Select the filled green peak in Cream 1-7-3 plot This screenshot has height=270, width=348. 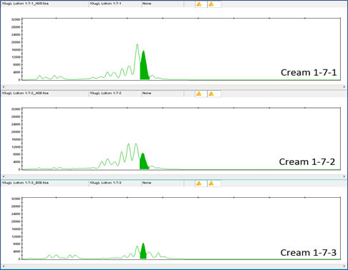(143, 252)
